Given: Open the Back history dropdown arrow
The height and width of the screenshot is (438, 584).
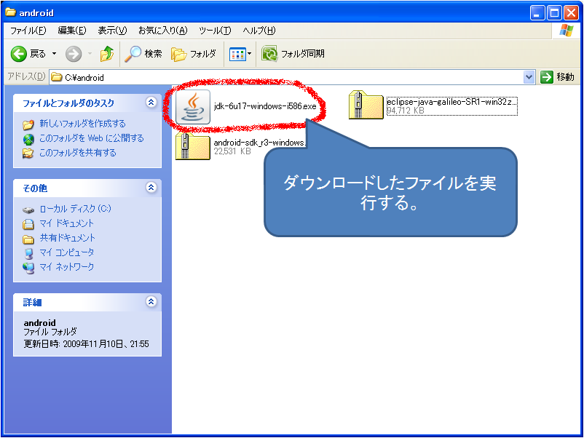Looking at the screenshot, I should [x=54, y=54].
